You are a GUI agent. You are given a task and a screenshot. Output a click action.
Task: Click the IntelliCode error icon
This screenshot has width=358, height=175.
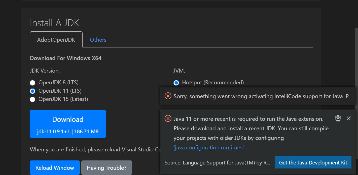[168, 96]
